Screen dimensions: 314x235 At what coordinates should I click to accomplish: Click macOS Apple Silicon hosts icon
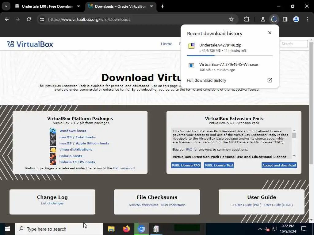tap(53, 143)
